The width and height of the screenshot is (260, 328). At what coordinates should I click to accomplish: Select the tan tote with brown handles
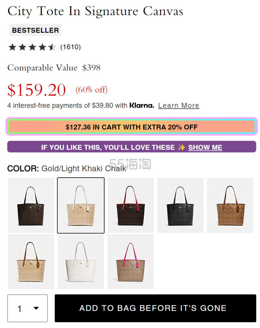[x=230, y=205]
